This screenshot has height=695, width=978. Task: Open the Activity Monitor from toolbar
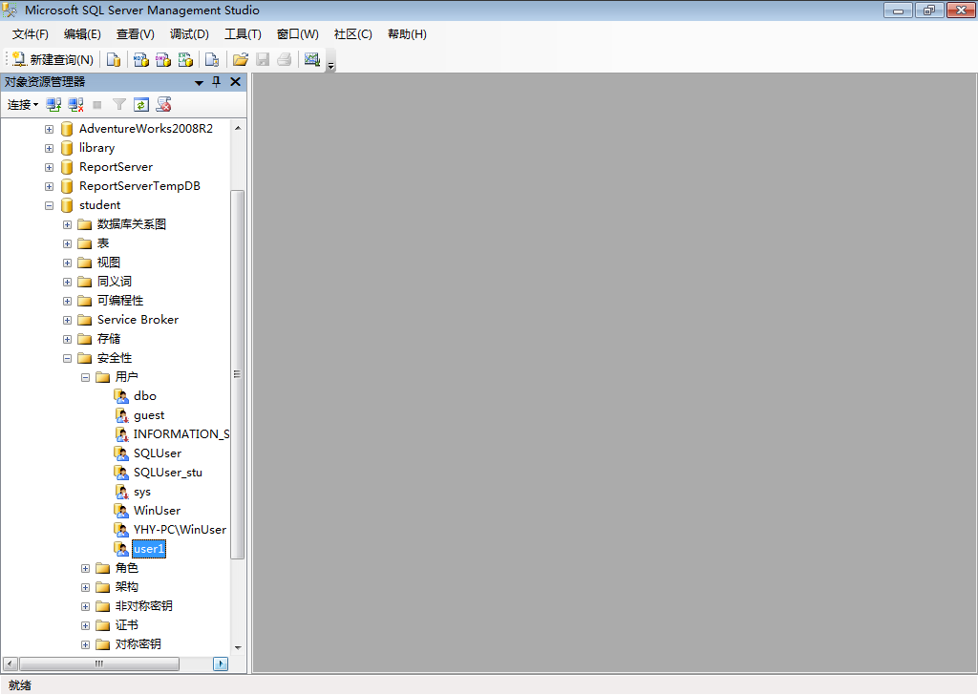pos(312,59)
